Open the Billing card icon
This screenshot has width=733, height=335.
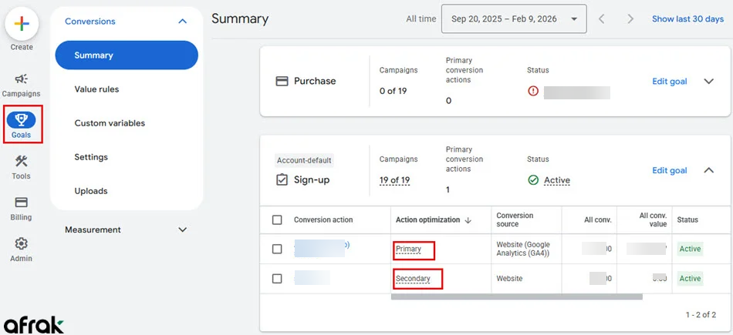coord(22,203)
